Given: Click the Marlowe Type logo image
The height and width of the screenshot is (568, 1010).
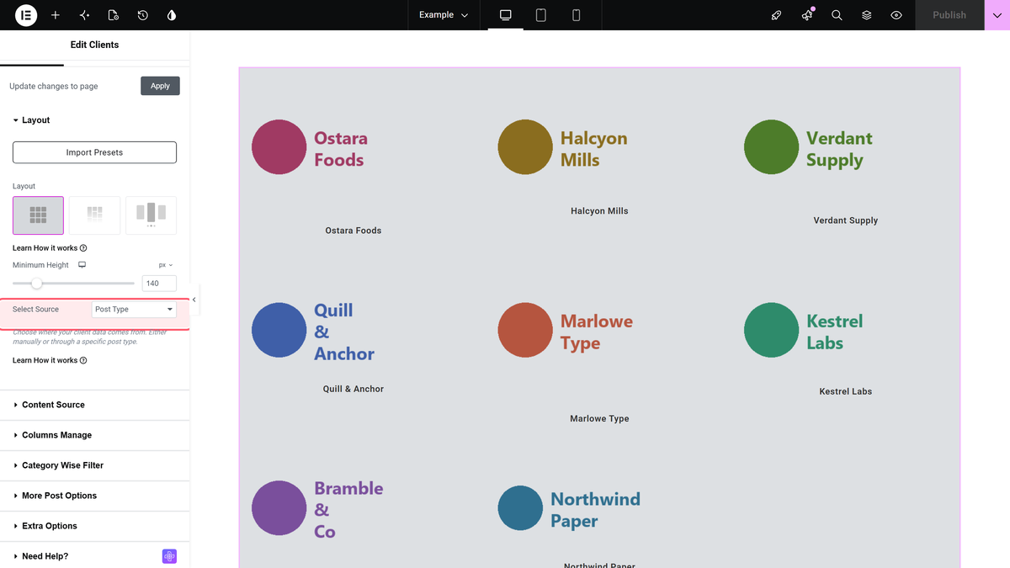Looking at the screenshot, I should click(x=566, y=331).
